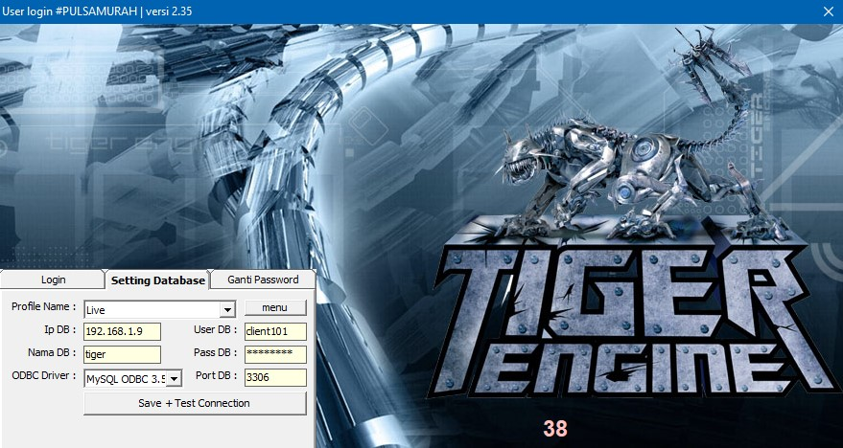Viewport: 843px width, 448px height.
Task: Click the Profile Name label
Action: click(43, 307)
